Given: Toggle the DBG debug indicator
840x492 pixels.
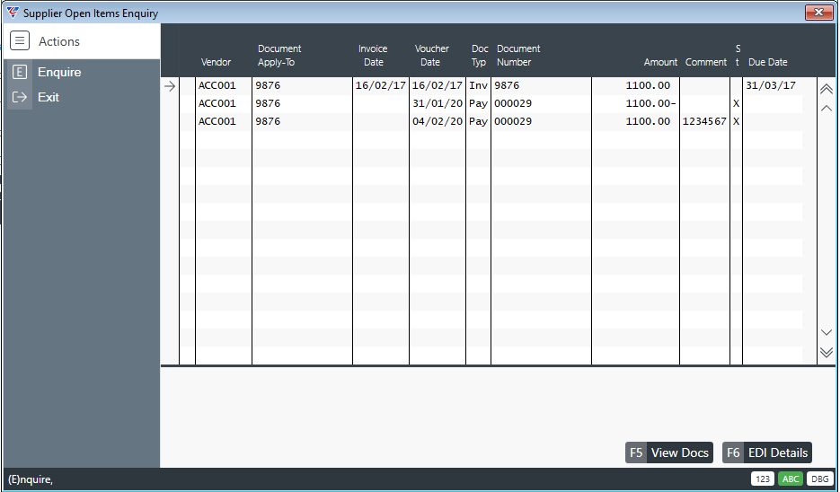Looking at the screenshot, I should click(819, 479).
